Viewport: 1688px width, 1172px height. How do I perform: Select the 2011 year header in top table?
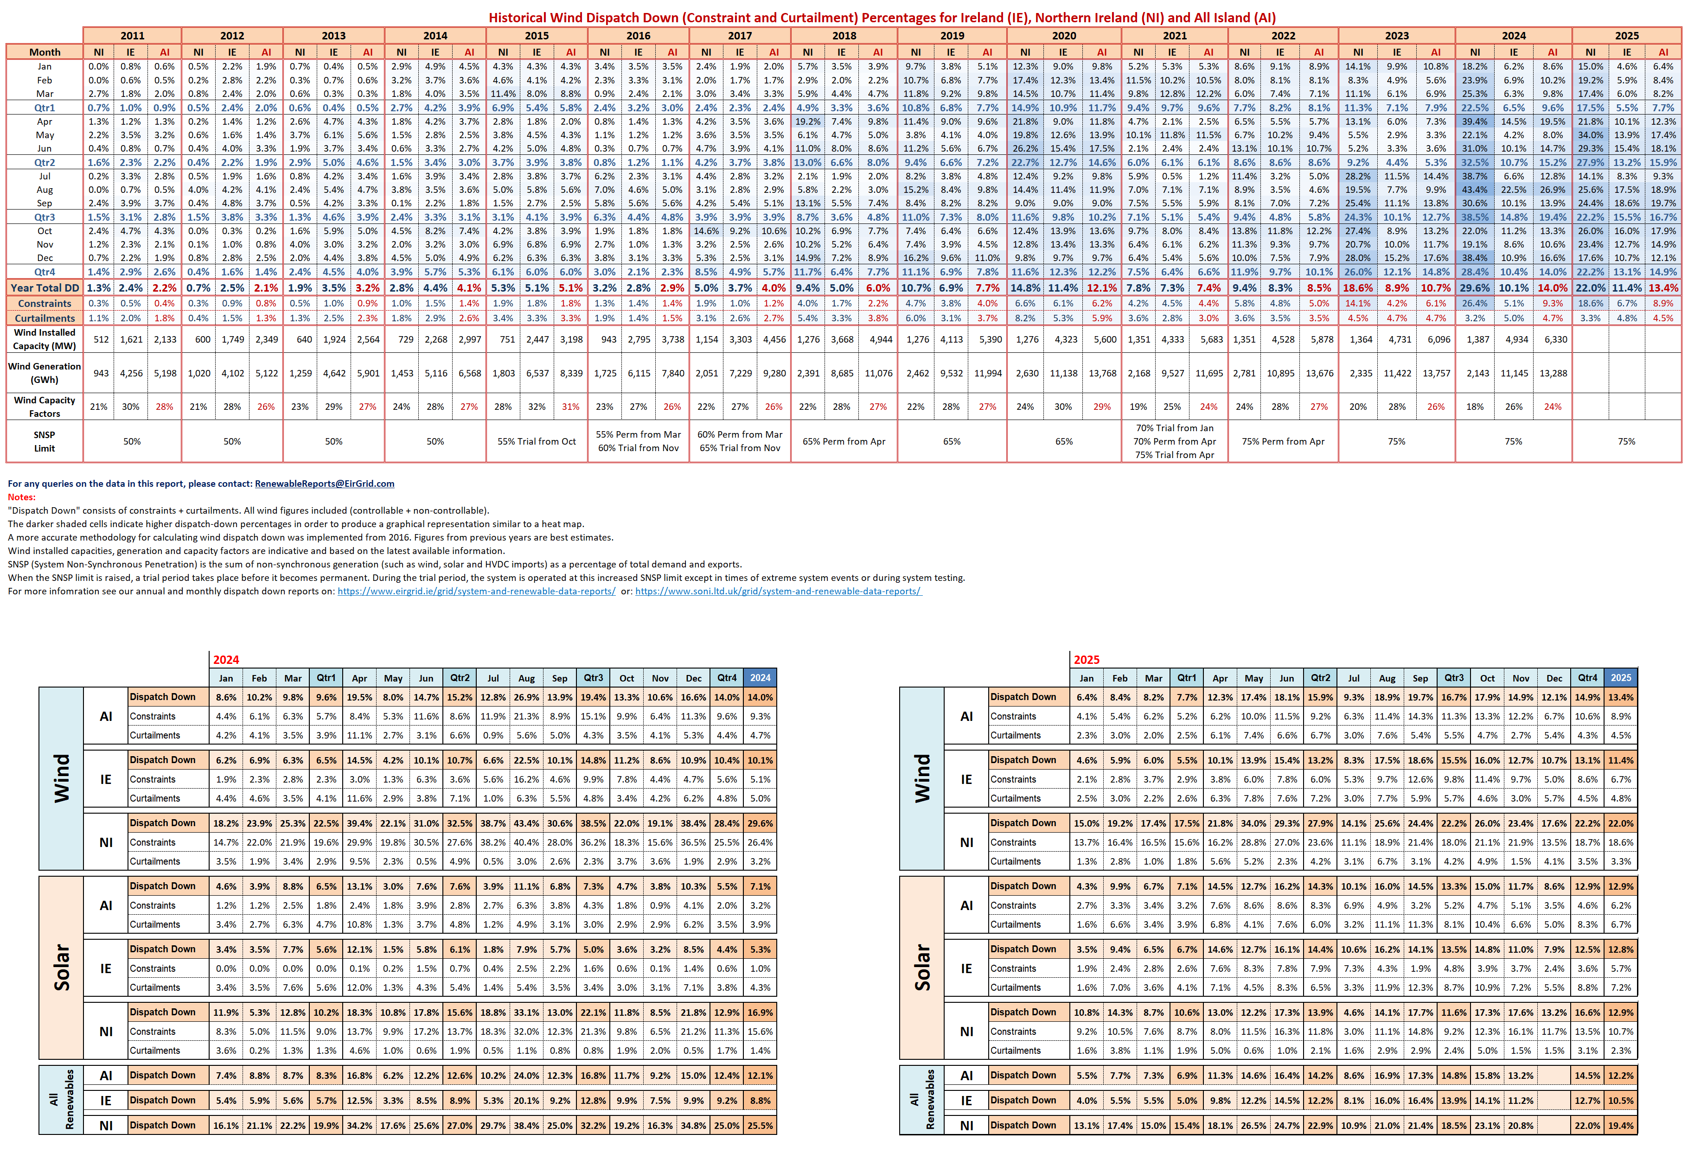[132, 35]
